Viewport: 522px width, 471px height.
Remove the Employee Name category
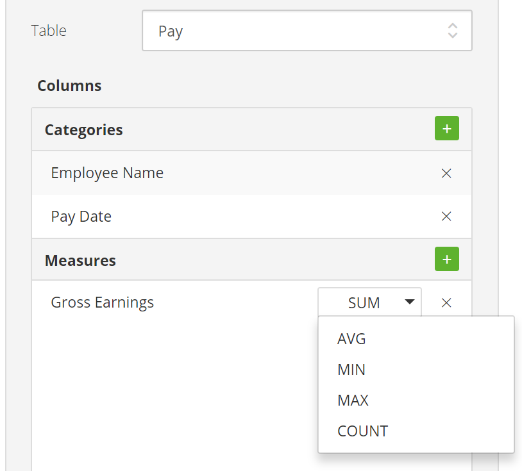[x=446, y=173]
